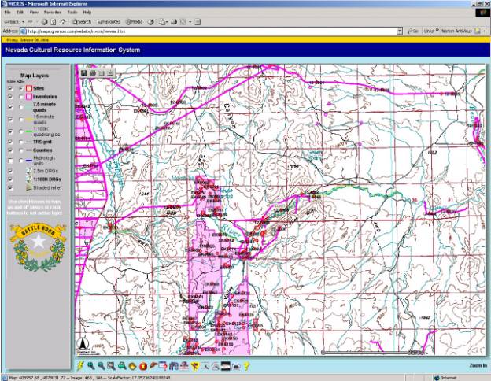The image size is (491, 381).
Task: Open the Links toolbar expander
Action: coord(434,31)
